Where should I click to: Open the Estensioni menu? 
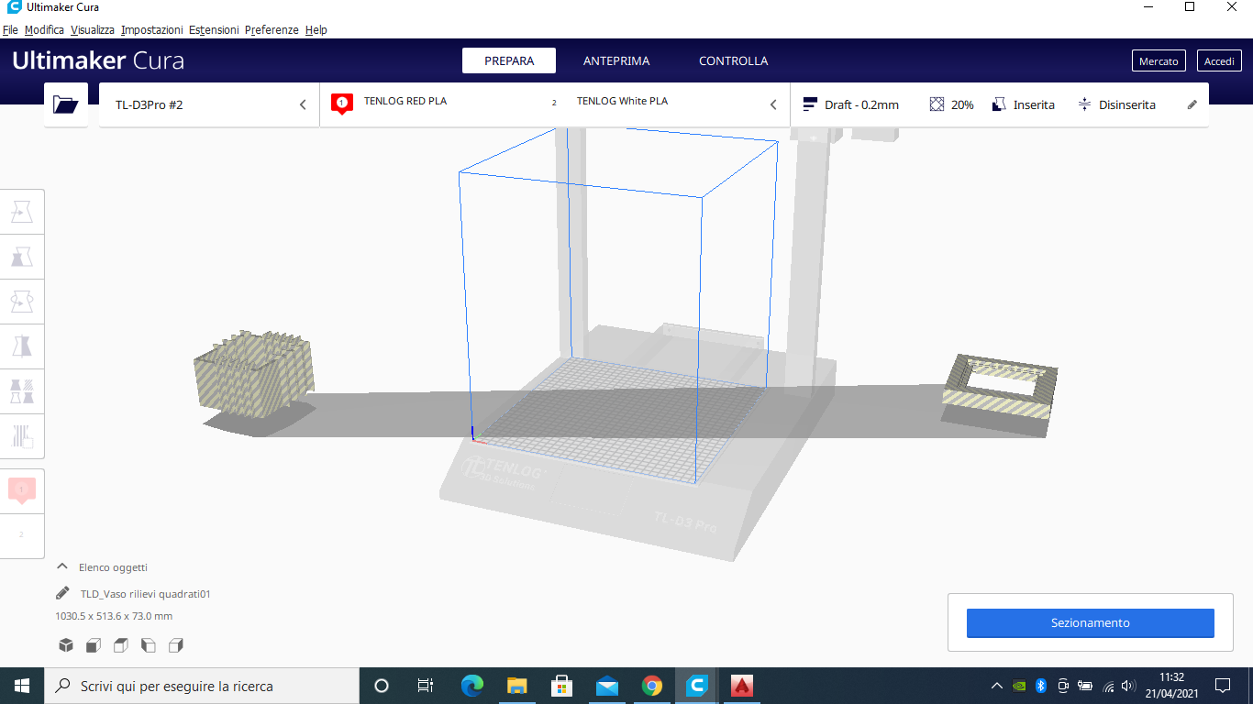[x=214, y=29]
